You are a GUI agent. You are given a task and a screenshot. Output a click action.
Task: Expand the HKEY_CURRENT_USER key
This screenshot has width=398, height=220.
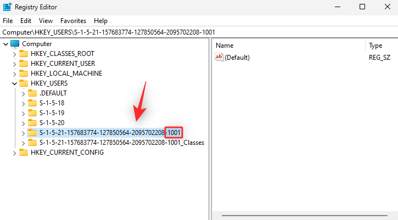coord(14,64)
